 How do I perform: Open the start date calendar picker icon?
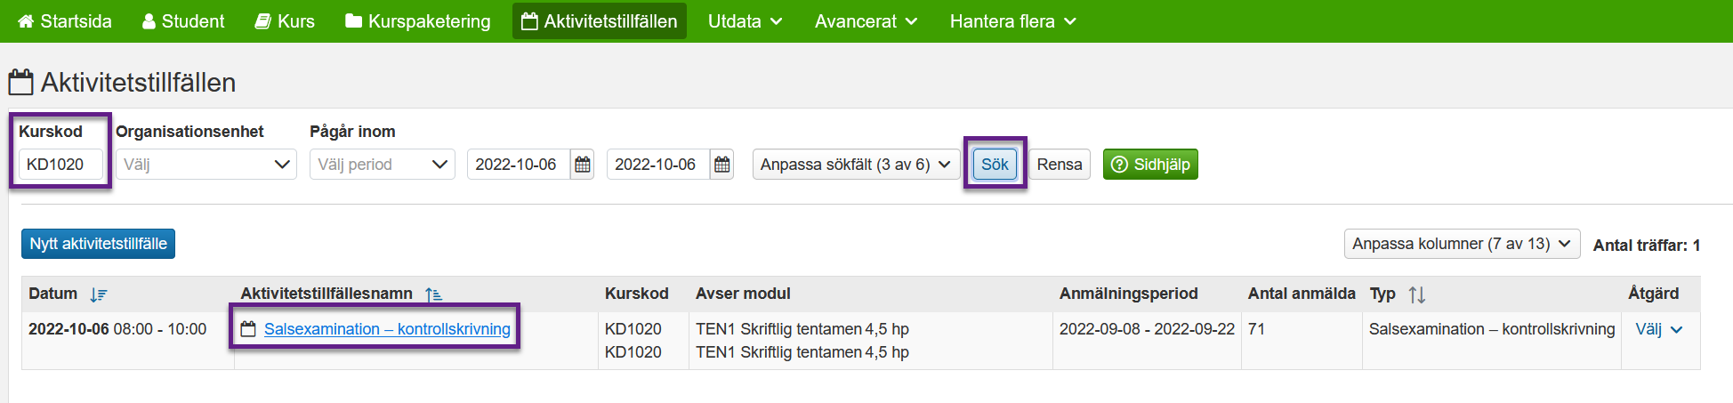(x=583, y=165)
